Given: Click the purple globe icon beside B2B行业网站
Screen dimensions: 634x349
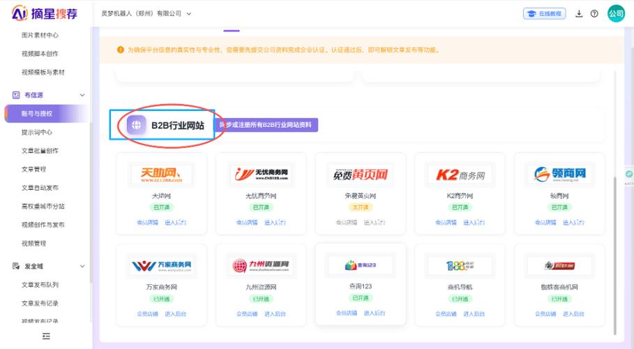Looking at the screenshot, I should 136,125.
